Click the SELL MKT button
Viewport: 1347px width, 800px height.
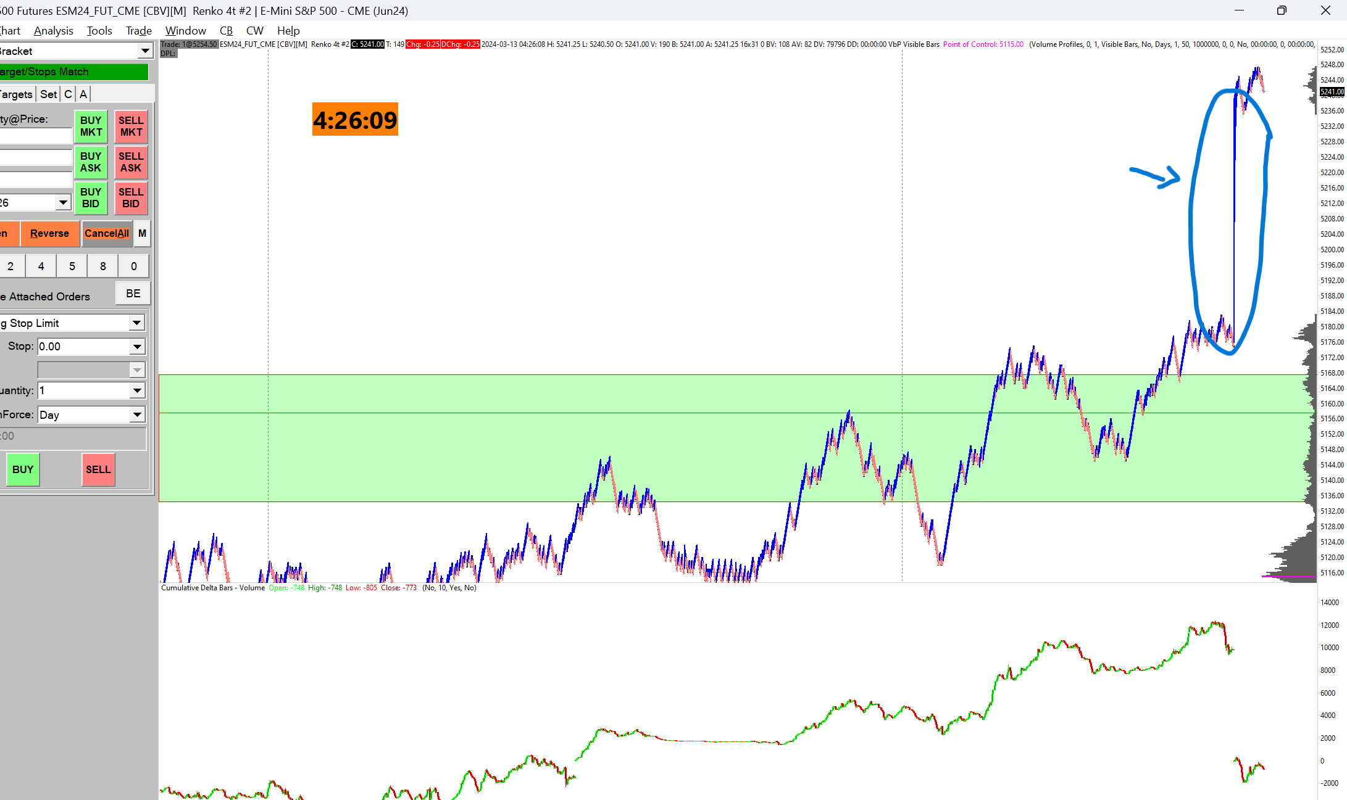(x=131, y=126)
